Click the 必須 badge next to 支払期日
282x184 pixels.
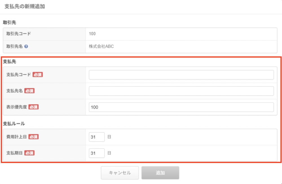click(29, 153)
